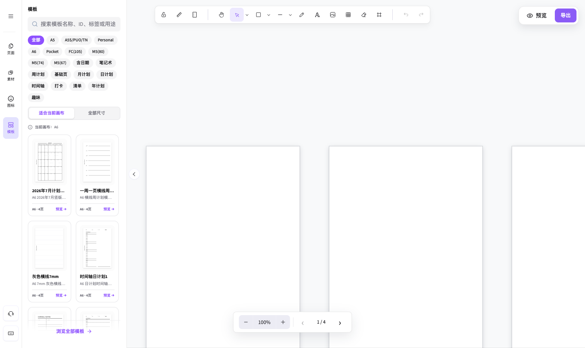Select the eraser tool
Image resolution: width=585 pixels, height=348 pixels.
(x=364, y=15)
